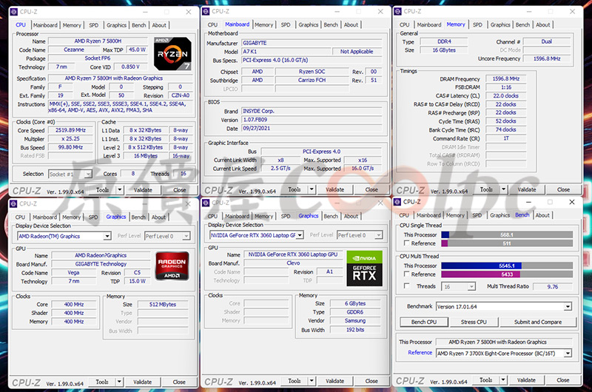
Task: Open Tools dropdown arrow in Mainboard window
Action: click(312, 189)
